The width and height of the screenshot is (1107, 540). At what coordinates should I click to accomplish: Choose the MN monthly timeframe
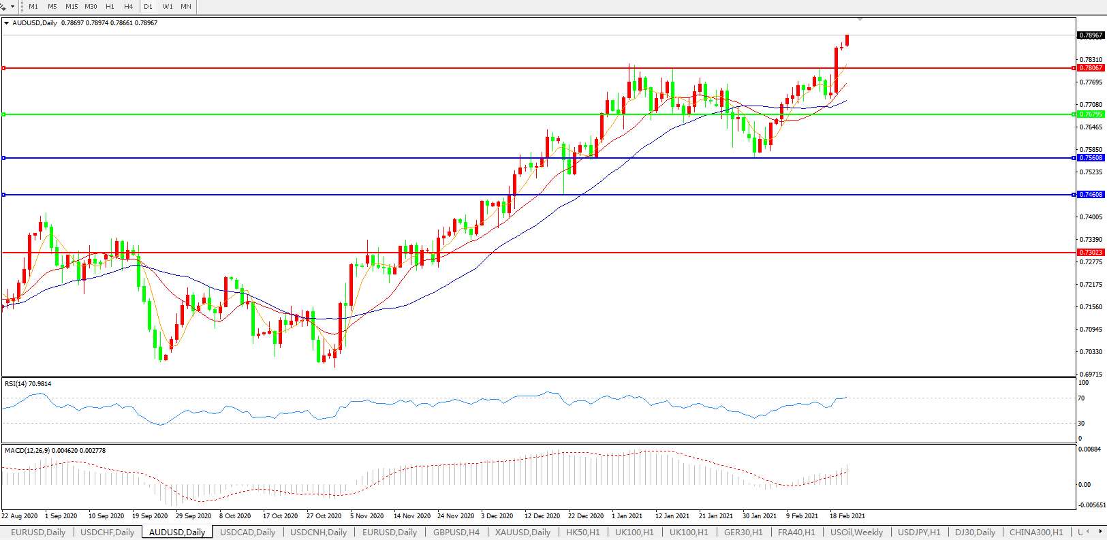coord(186,6)
